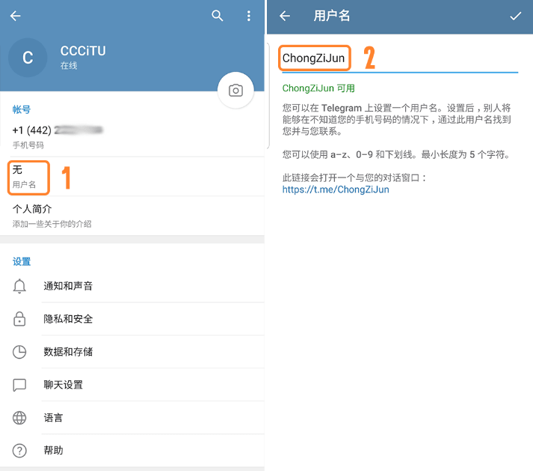Click the CCCiTU profile name

point(83,51)
